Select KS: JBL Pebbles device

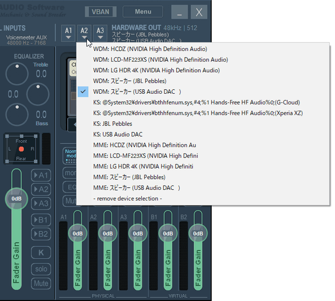[203, 124]
